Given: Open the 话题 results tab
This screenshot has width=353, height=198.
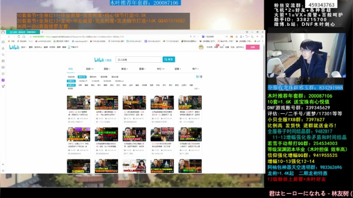Looking at the screenshot, I should pyautogui.click(x=177, y=69).
